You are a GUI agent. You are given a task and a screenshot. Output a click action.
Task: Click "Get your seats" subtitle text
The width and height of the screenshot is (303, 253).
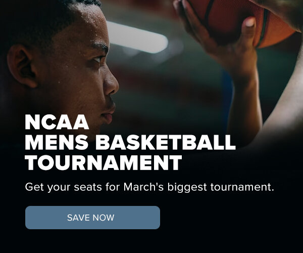pyautogui.click(x=60, y=187)
